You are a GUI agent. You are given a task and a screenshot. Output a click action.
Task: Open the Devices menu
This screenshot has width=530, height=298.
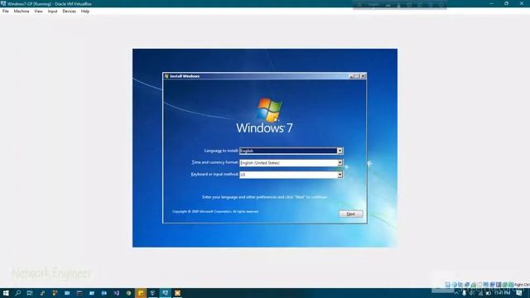point(69,11)
